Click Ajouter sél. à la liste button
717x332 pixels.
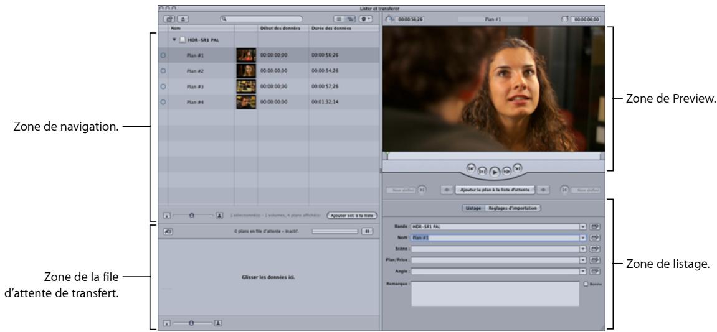coord(352,216)
